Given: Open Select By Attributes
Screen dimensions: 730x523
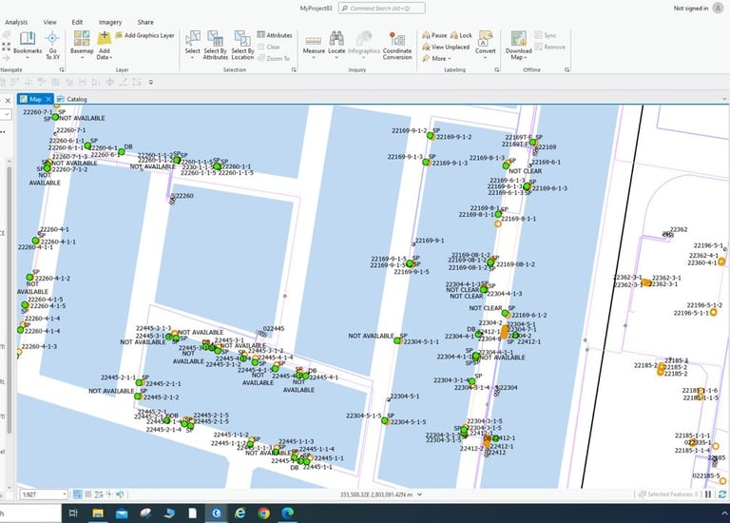Looking at the screenshot, I should pos(215,46).
